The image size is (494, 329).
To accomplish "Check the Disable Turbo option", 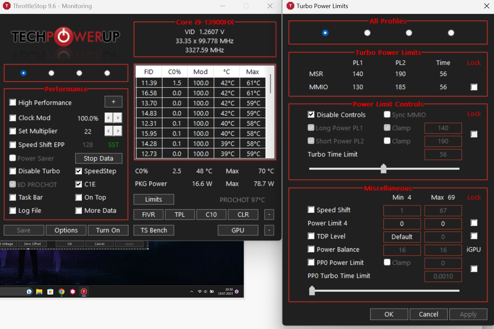I will point(13,171).
